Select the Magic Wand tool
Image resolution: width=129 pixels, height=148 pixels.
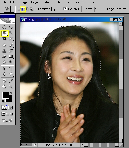pyautogui.click(x=11, y=33)
